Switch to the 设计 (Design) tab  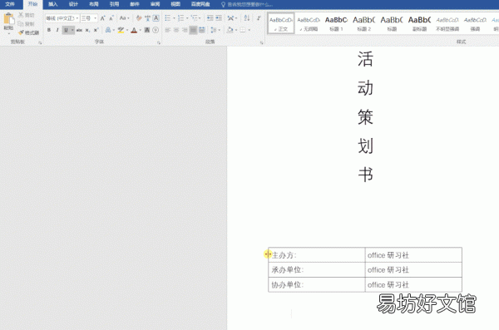73,4
